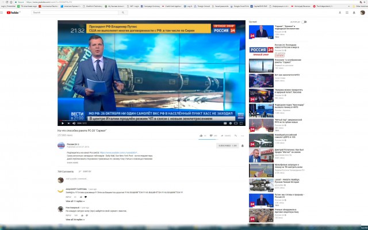
Task: Submit search with magnifier button
Action: pyautogui.click(x=123, y=13)
